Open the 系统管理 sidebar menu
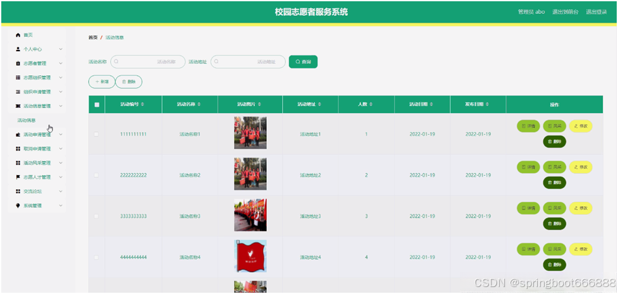This screenshot has width=618, height=294. [37, 205]
